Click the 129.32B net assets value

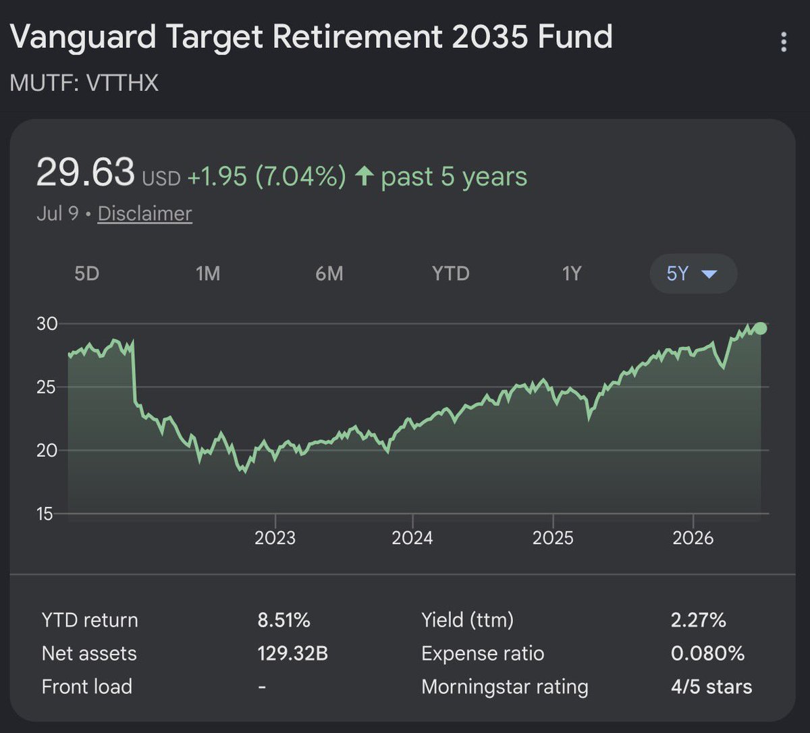tap(293, 653)
